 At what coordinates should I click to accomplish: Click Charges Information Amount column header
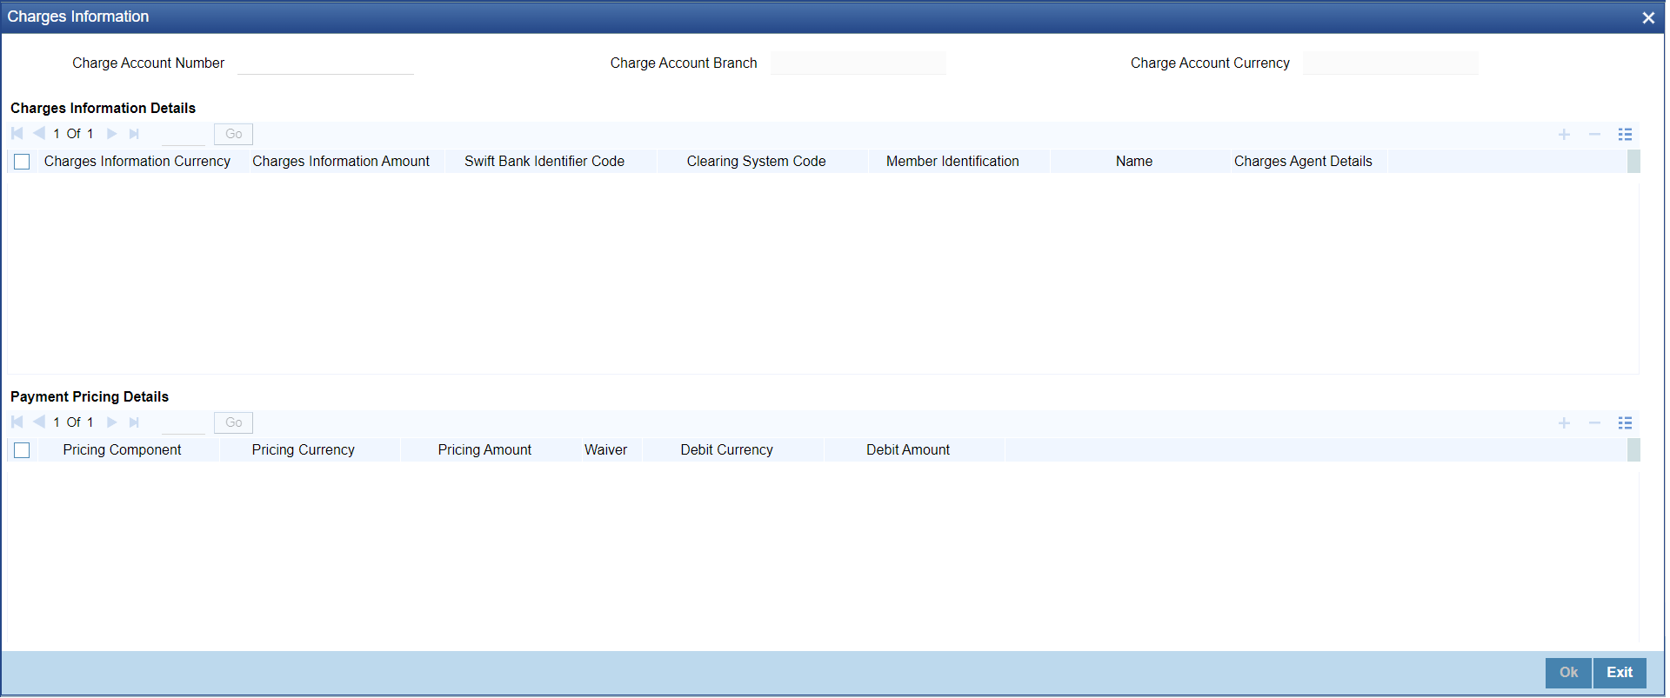(341, 162)
